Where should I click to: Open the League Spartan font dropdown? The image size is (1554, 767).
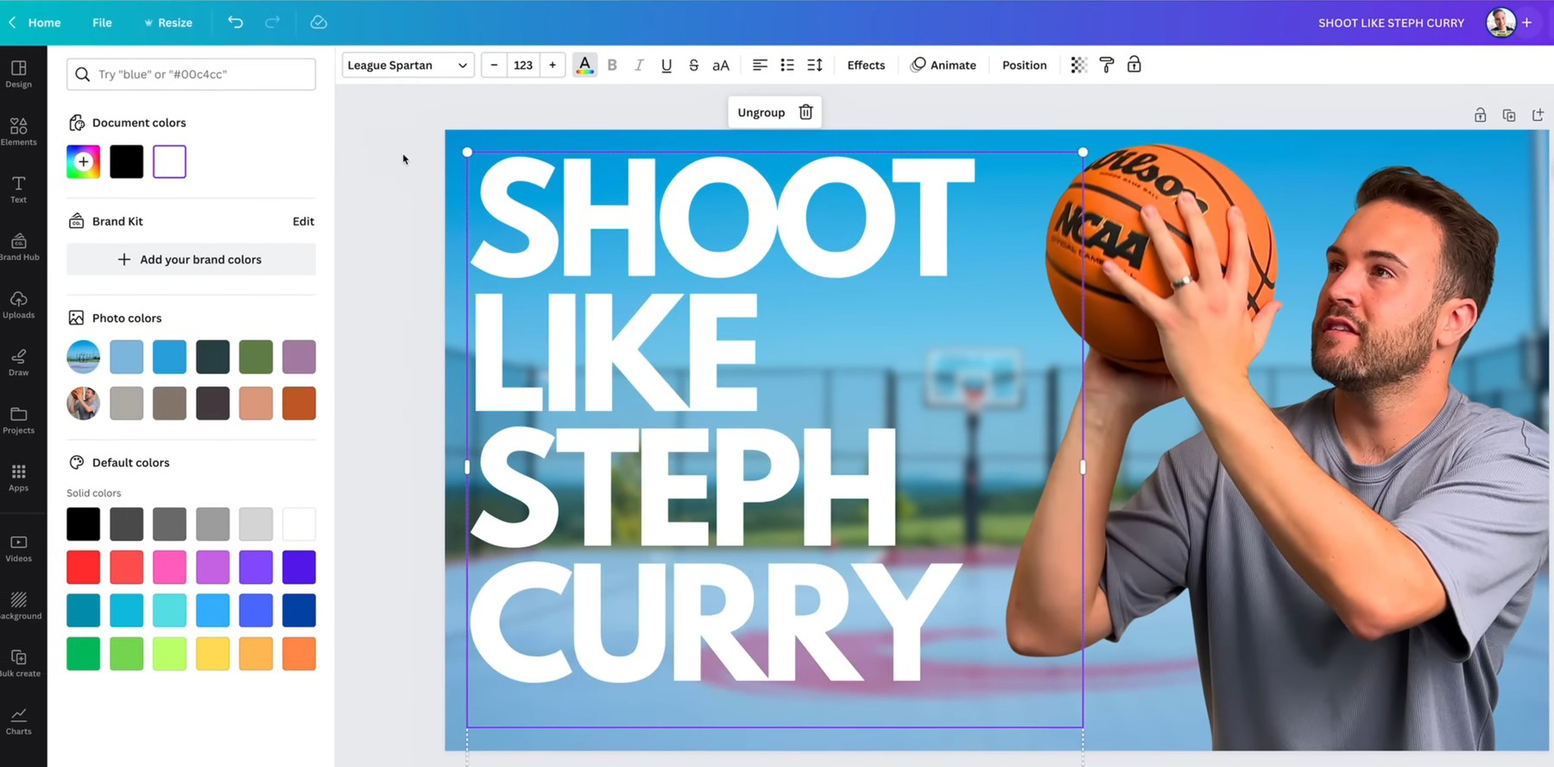[x=407, y=65]
